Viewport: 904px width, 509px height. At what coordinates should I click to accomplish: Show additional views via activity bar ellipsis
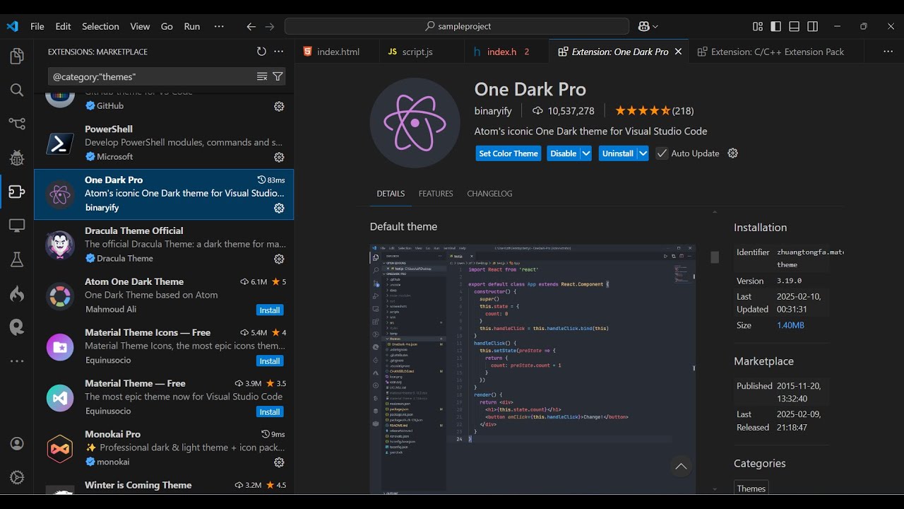[17, 361]
